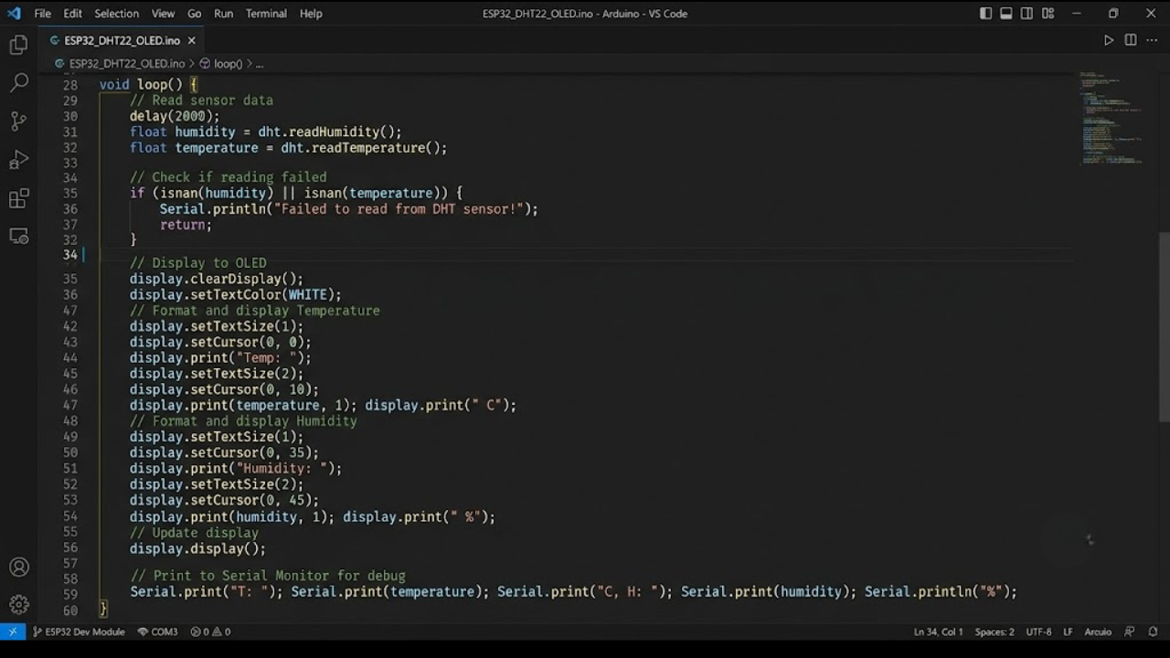Image resolution: width=1170 pixels, height=658 pixels.
Task: Open the Selection menu
Action: (x=117, y=14)
